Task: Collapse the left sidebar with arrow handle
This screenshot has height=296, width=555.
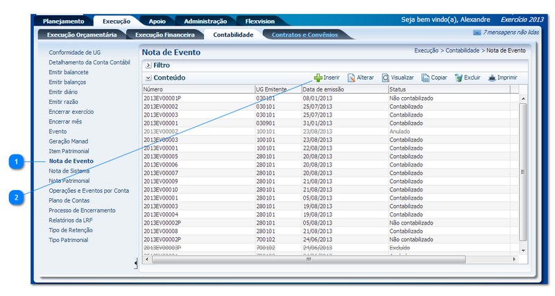Action: tap(135, 263)
